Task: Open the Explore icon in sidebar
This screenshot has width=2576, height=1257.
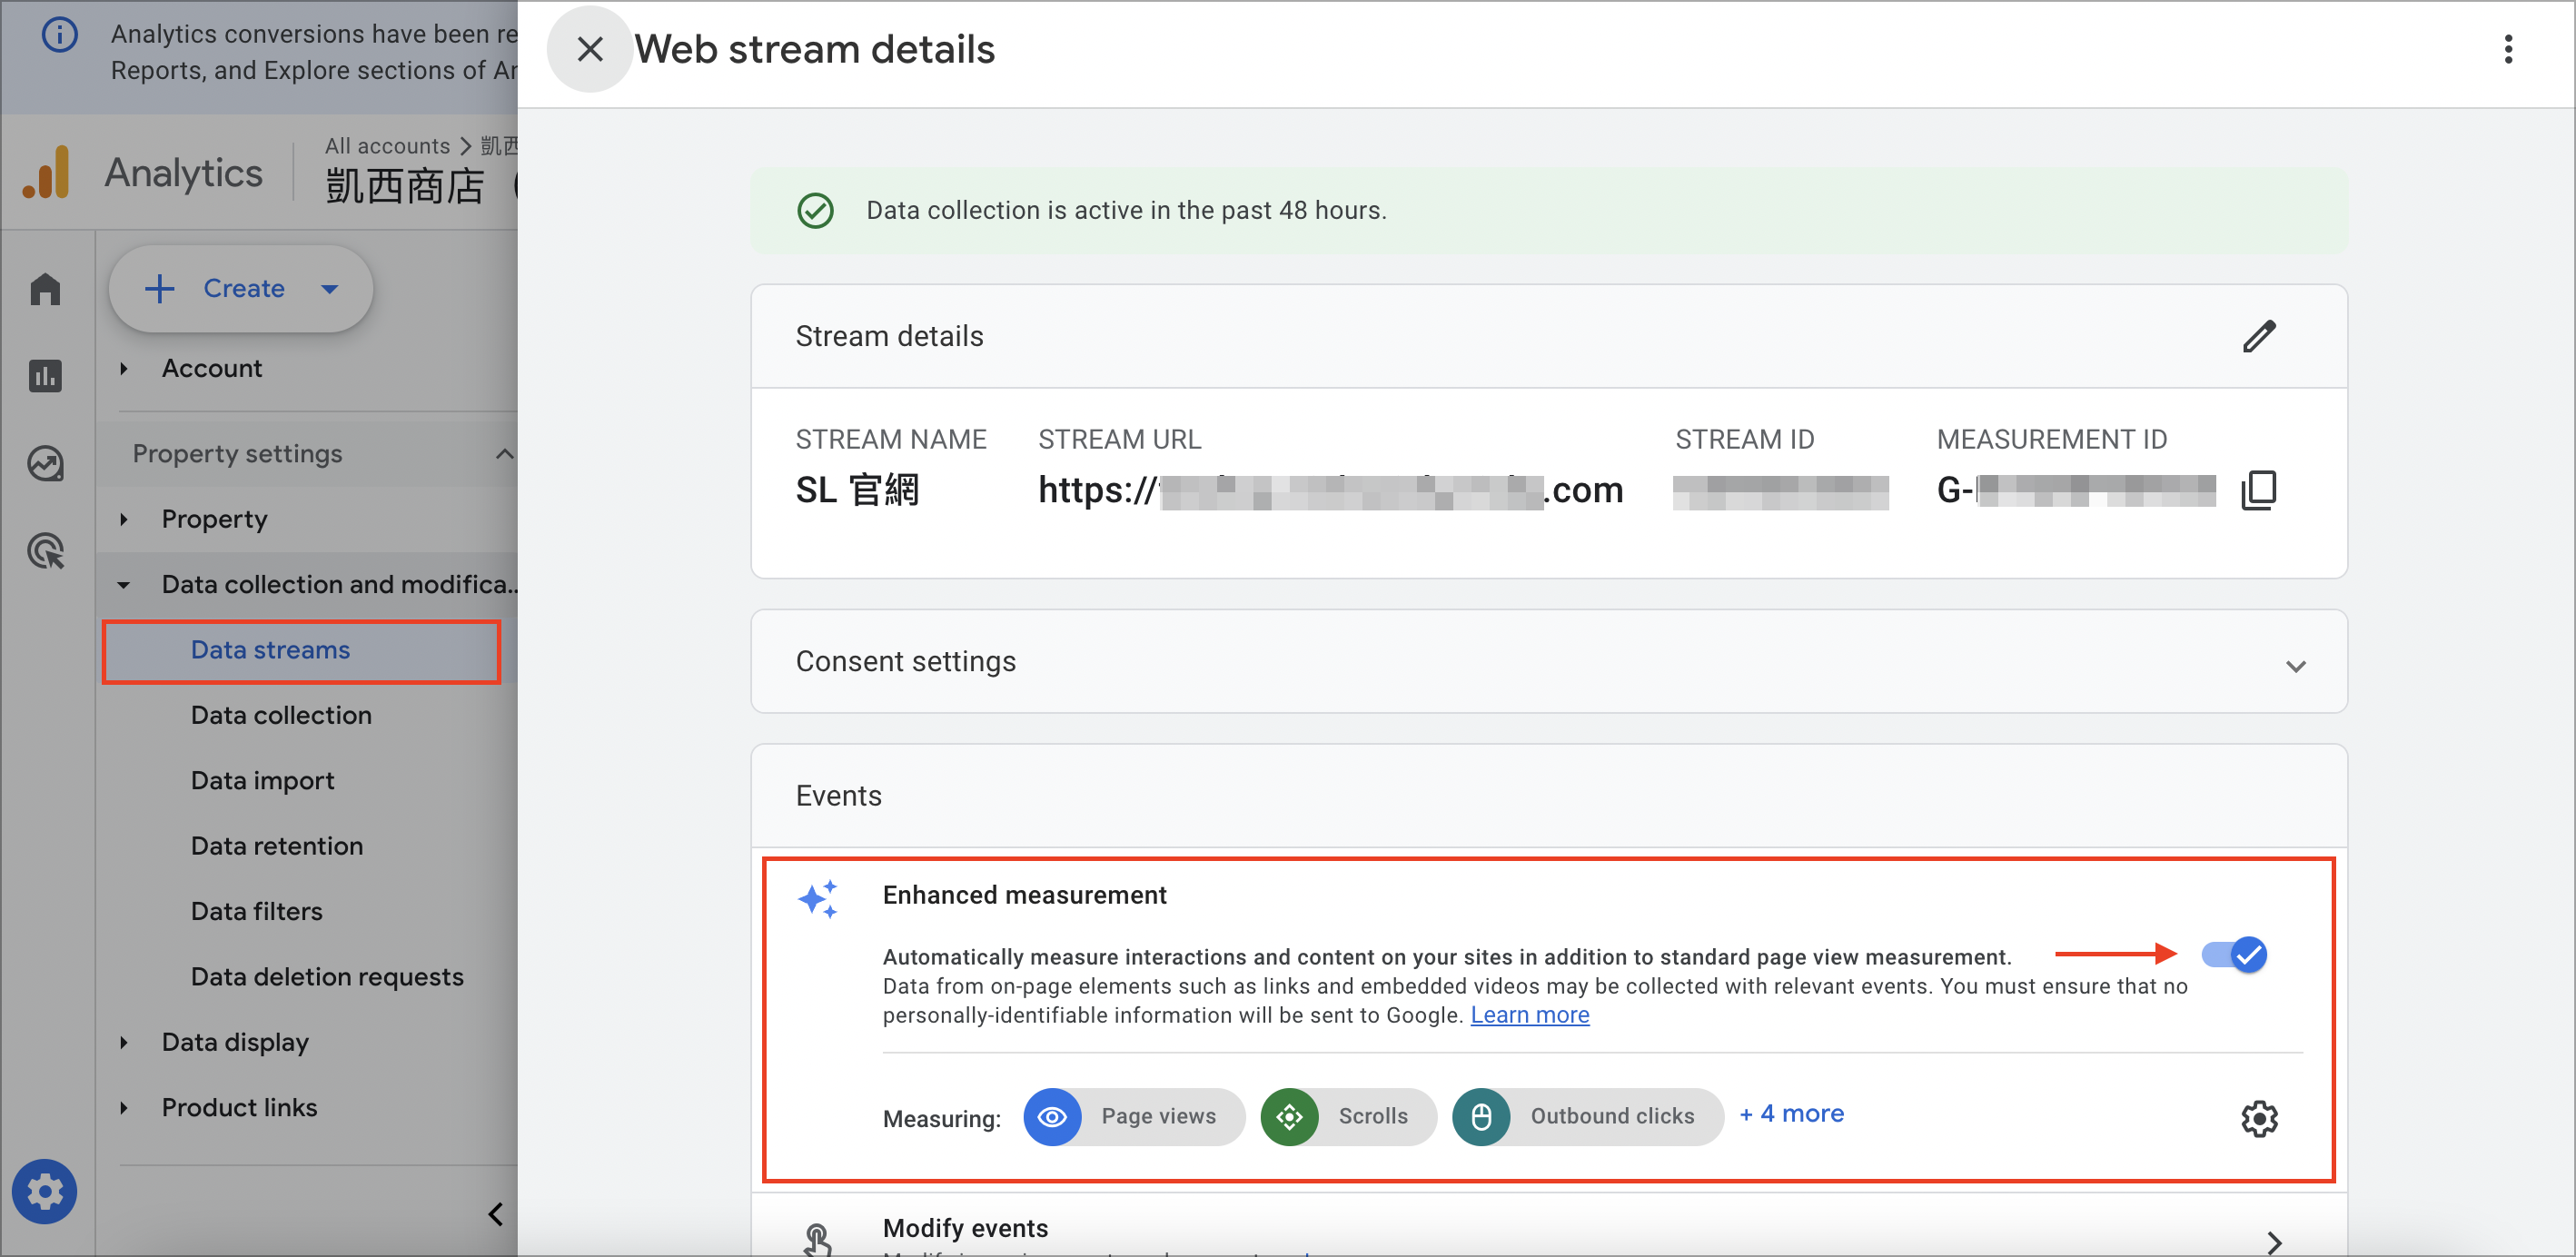Action: (46, 464)
